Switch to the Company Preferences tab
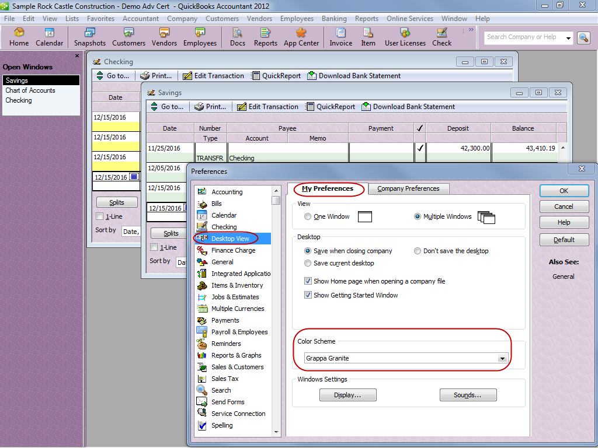 point(408,189)
